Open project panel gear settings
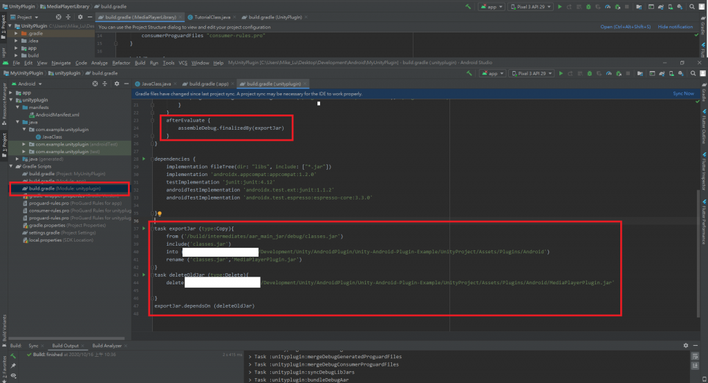This screenshot has width=708, height=383. 116,84
